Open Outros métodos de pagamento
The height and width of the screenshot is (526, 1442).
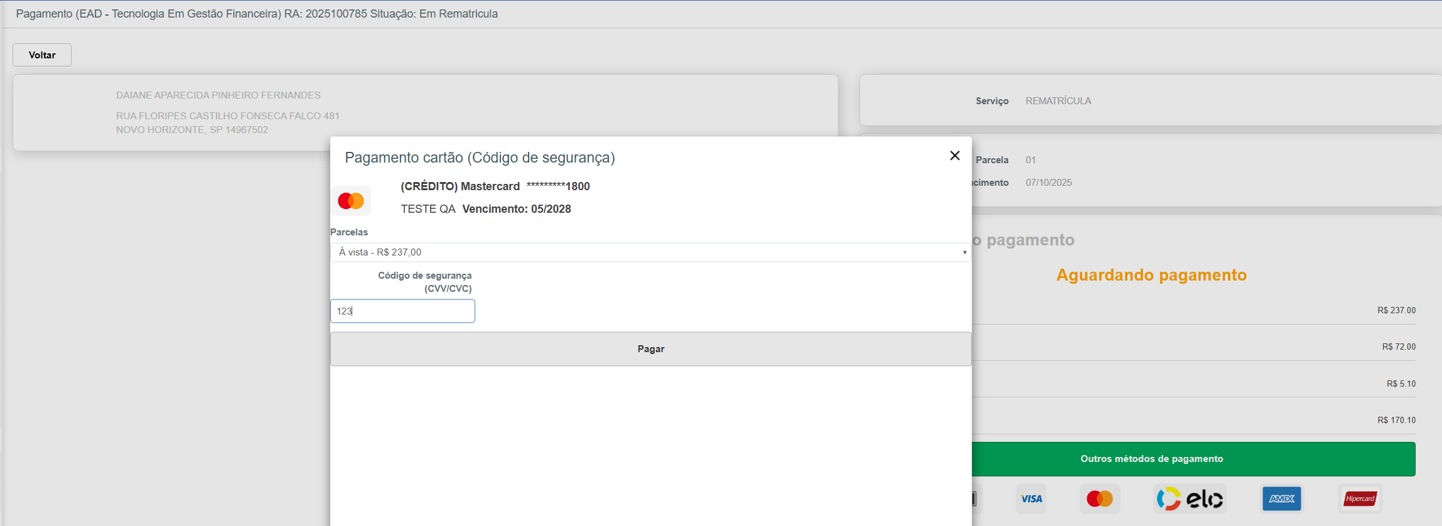click(x=1151, y=459)
